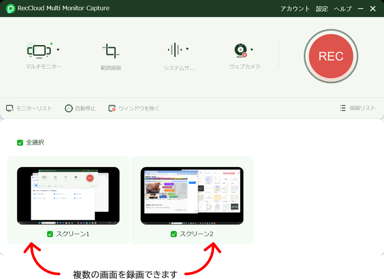Click the スクリーン1 label text
384x279 pixels.
(73, 234)
